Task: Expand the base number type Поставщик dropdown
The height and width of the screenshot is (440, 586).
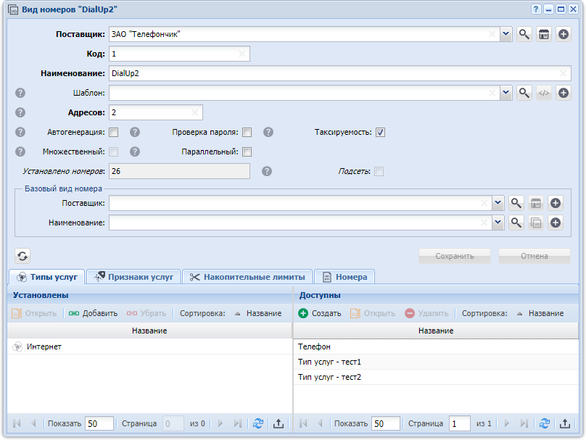Action: [498, 203]
